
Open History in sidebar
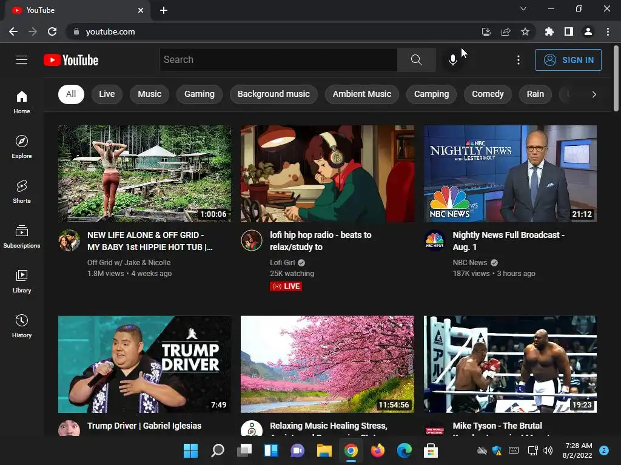(x=22, y=326)
